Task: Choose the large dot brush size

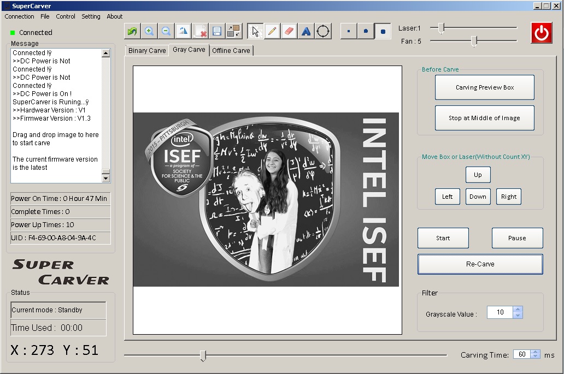Action: (383, 31)
